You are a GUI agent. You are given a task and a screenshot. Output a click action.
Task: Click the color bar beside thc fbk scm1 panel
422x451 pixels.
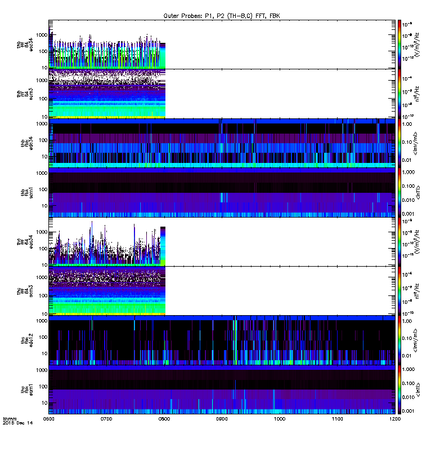399,390
